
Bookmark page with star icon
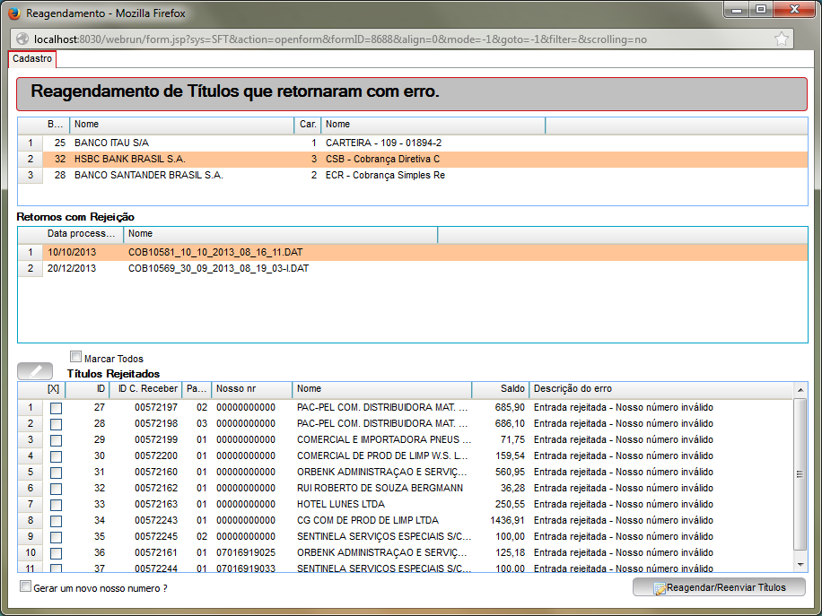pyautogui.click(x=781, y=39)
